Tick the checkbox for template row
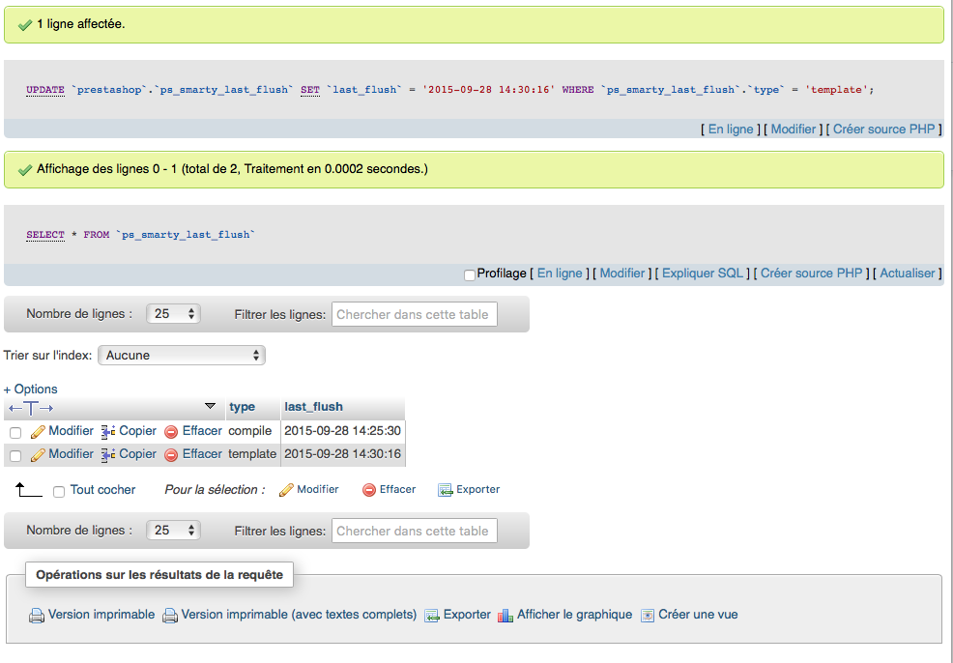953x663 pixels. tap(15, 456)
